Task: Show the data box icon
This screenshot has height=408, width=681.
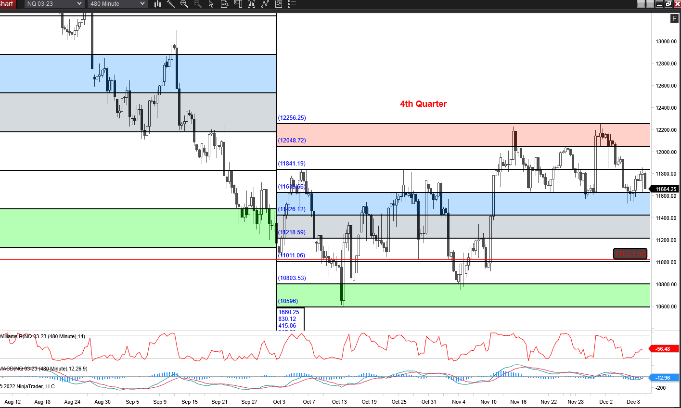Action: coord(224,4)
